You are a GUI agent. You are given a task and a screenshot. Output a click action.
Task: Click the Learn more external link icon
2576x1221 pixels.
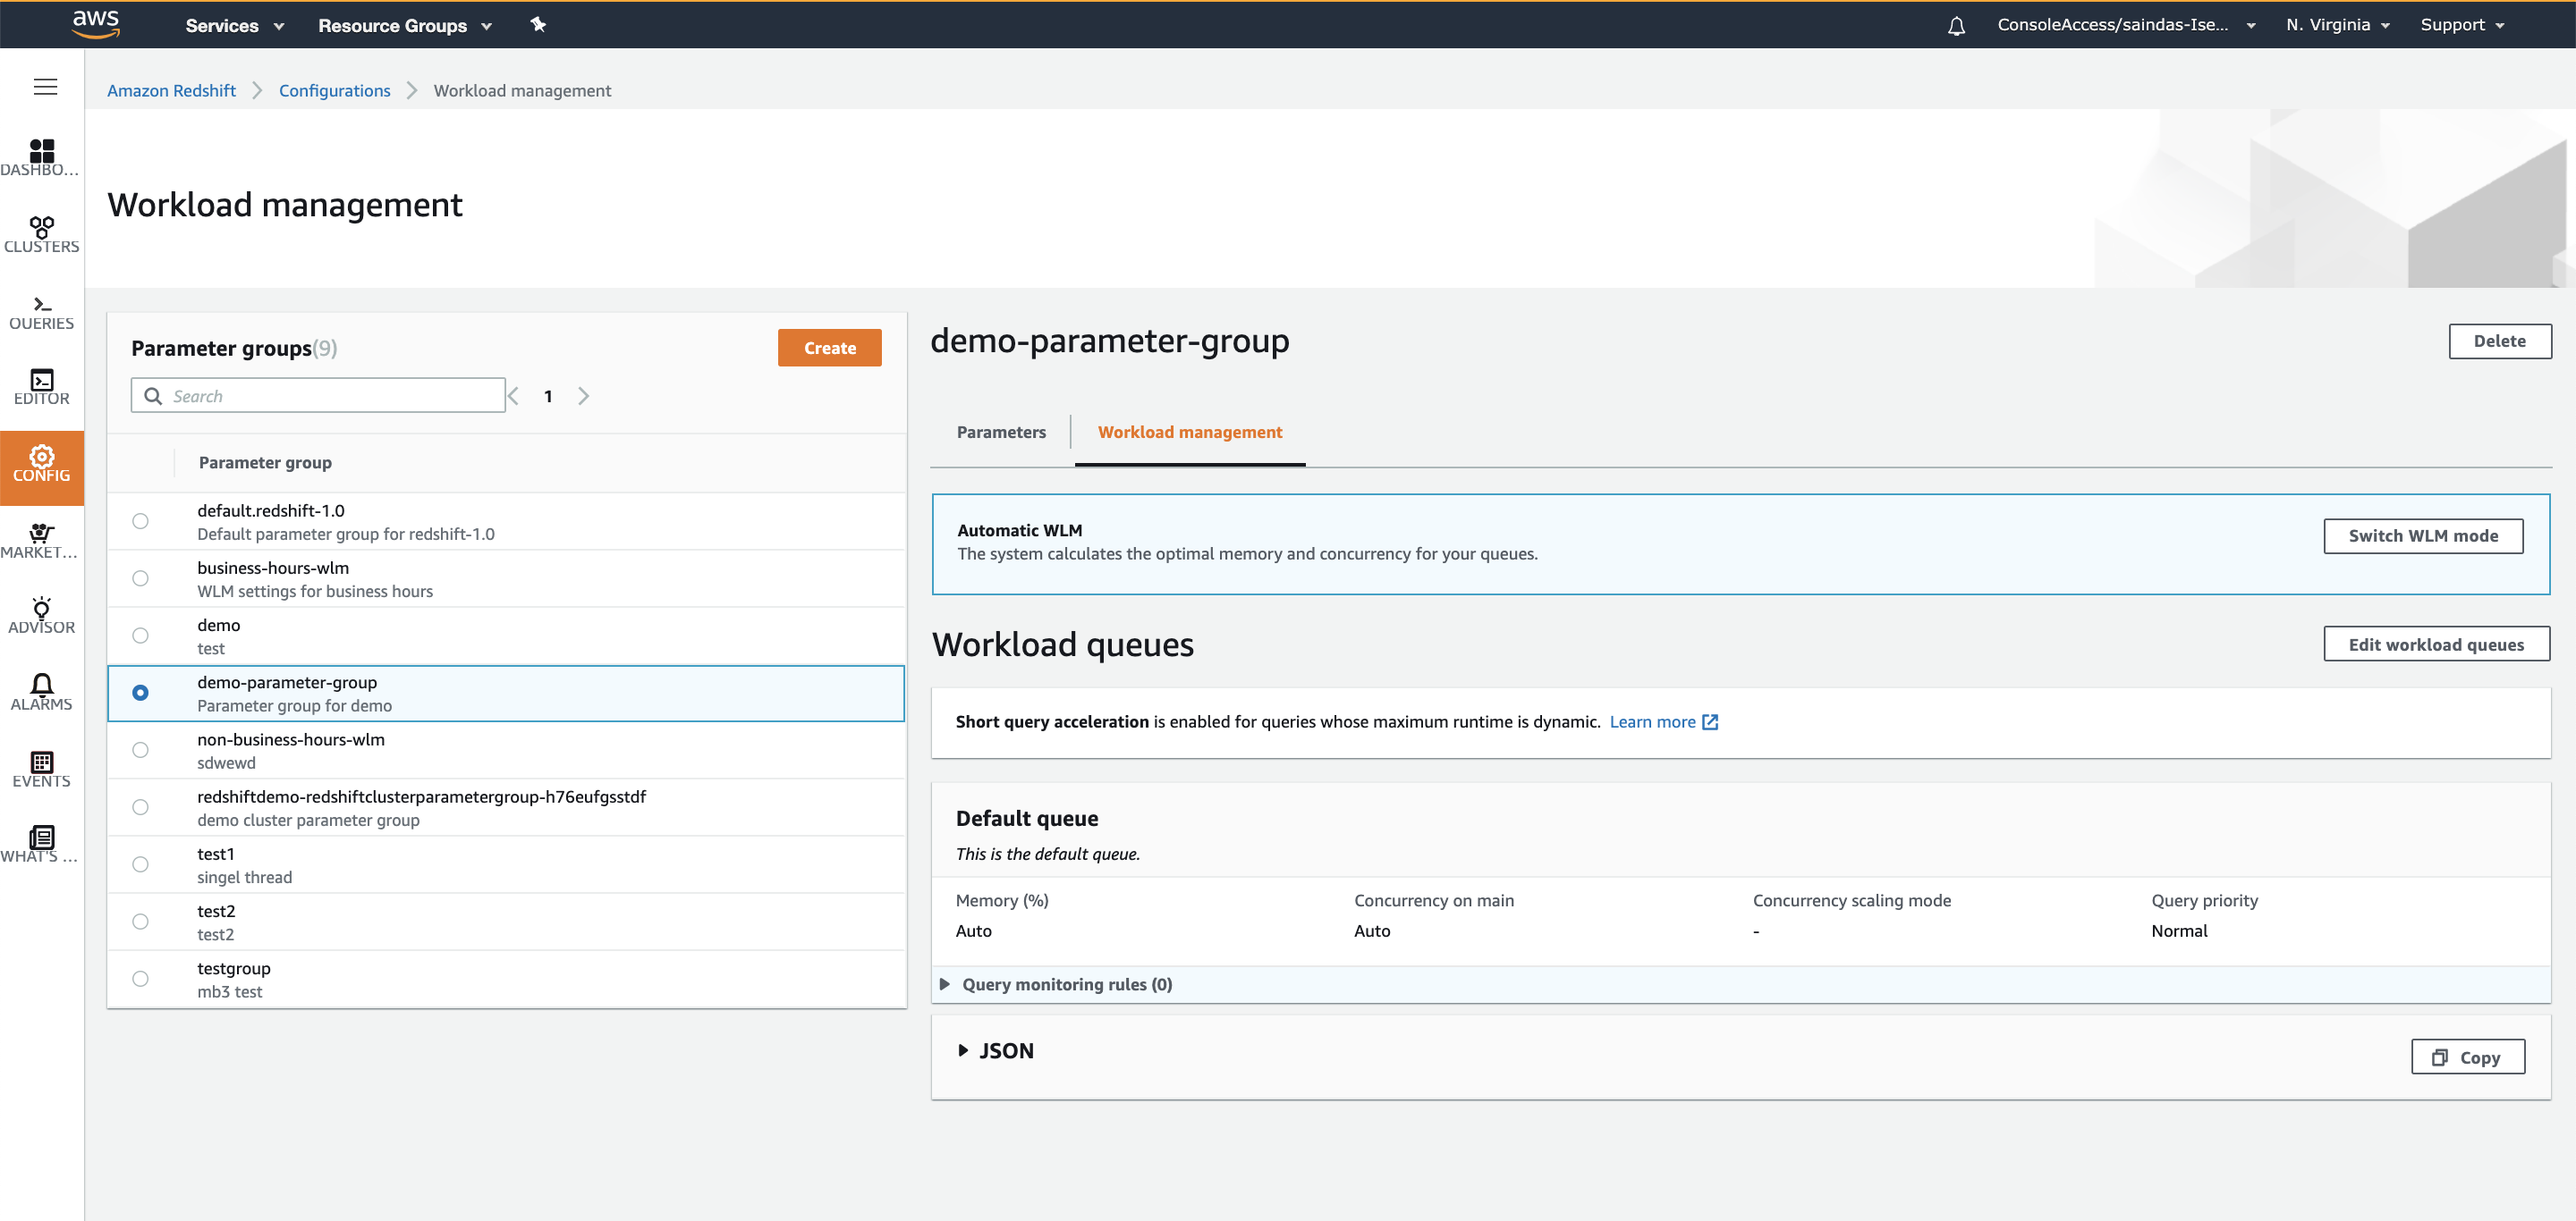click(1710, 721)
